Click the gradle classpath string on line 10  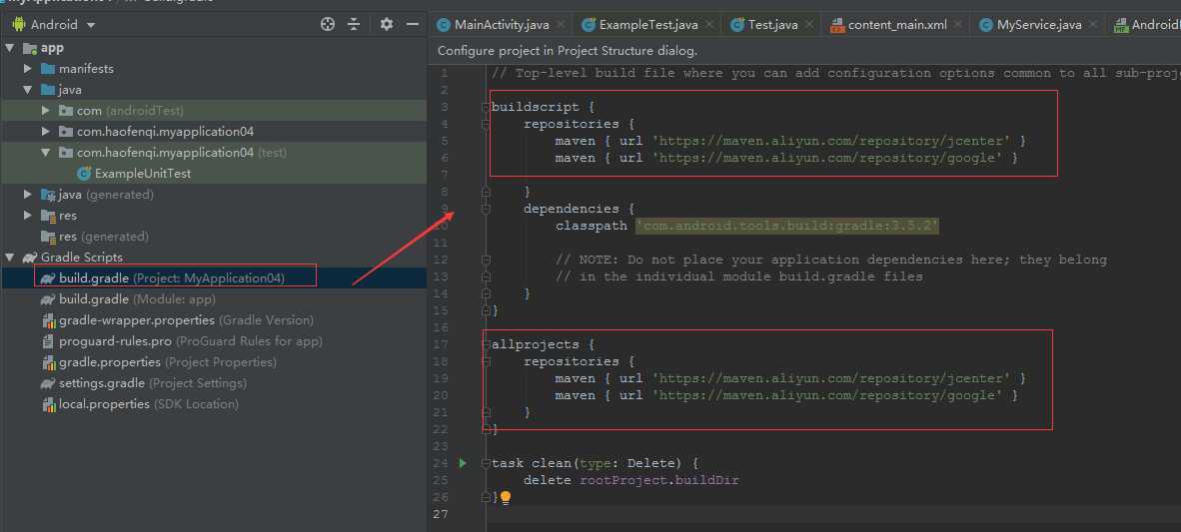click(786, 226)
